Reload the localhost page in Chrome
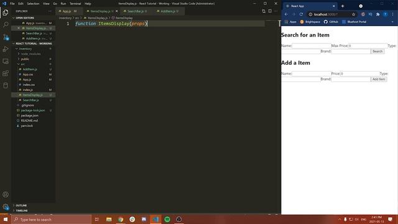Image resolution: width=398 pixels, height=224 pixels. click(301, 14)
